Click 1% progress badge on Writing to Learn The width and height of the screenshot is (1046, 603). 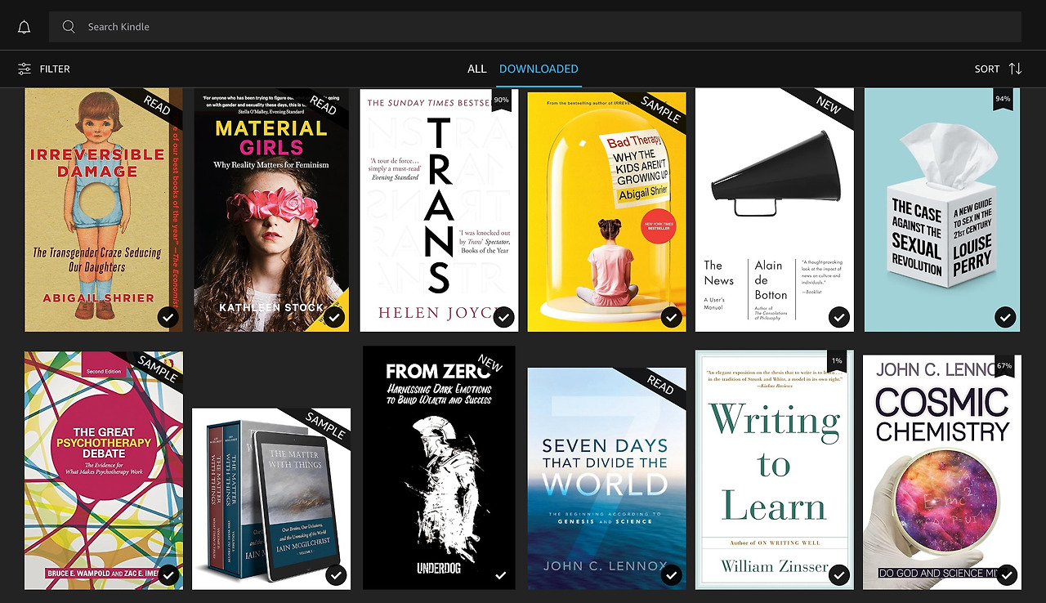click(x=837, y=362)
